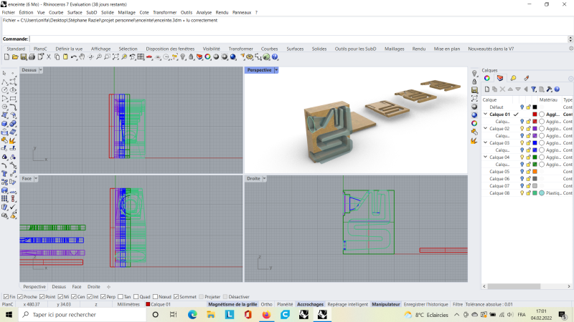Open the Dessus viewport title dropdown
The image size is (574, 322).
point(41,70)
